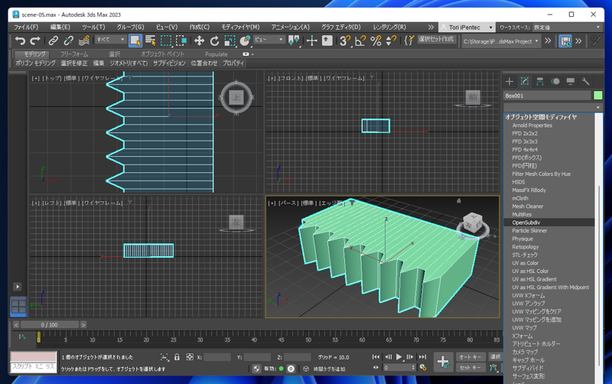
Task: Select the Move tool
Action: click(199, 41)
